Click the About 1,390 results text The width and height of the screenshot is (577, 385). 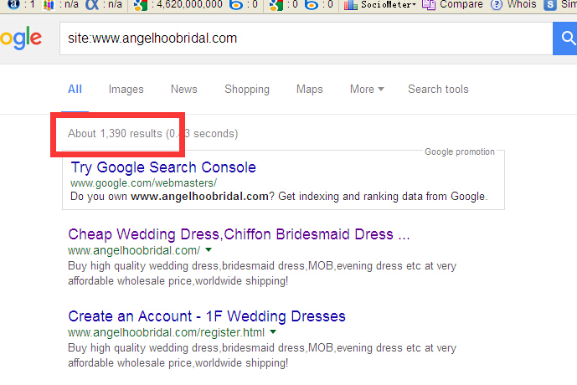point(115,133)
